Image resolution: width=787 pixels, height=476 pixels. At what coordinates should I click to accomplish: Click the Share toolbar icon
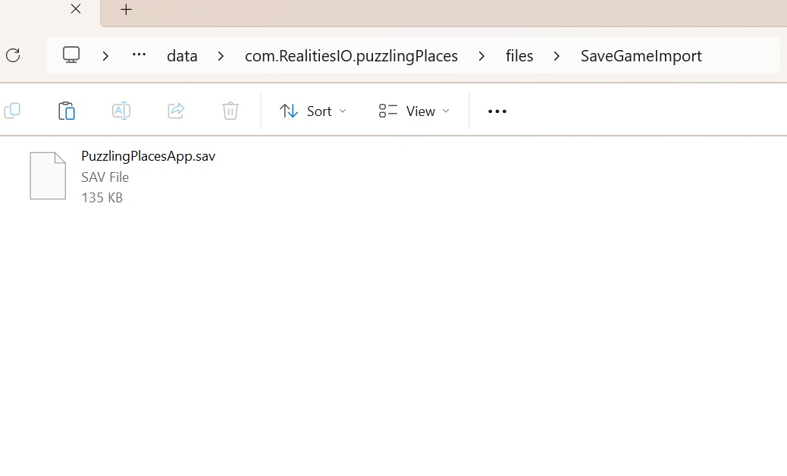point(176,111)
